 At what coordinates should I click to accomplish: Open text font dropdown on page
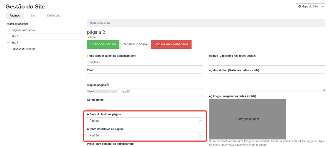tap(145, 121)
